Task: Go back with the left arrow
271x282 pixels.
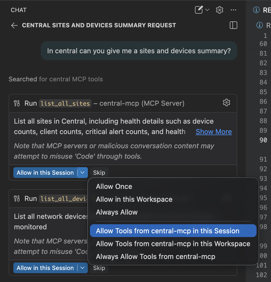Action: click(x=14, y=25)
